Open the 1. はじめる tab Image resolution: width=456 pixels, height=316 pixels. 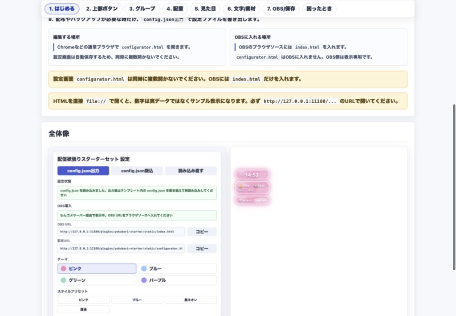[61, 9]
